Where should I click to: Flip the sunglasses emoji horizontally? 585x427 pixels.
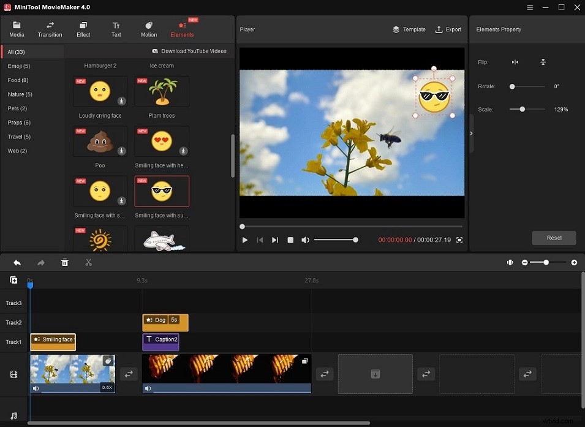[515, 62]
